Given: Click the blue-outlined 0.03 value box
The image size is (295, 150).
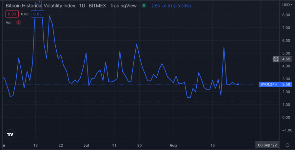Looking at the screenshot, I should pos(36,14).
